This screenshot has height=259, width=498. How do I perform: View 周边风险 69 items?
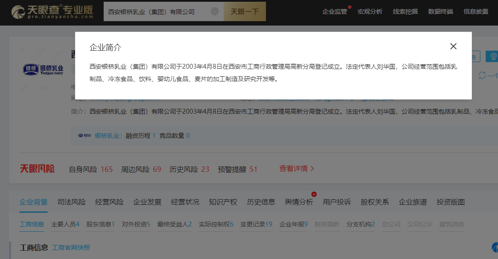(141, 169)
